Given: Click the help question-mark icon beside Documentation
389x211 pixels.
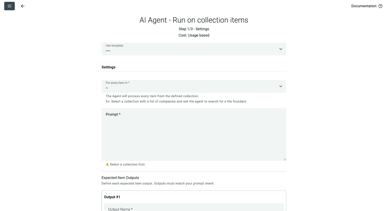Looking at the screenshot, I should pos(380,6).
